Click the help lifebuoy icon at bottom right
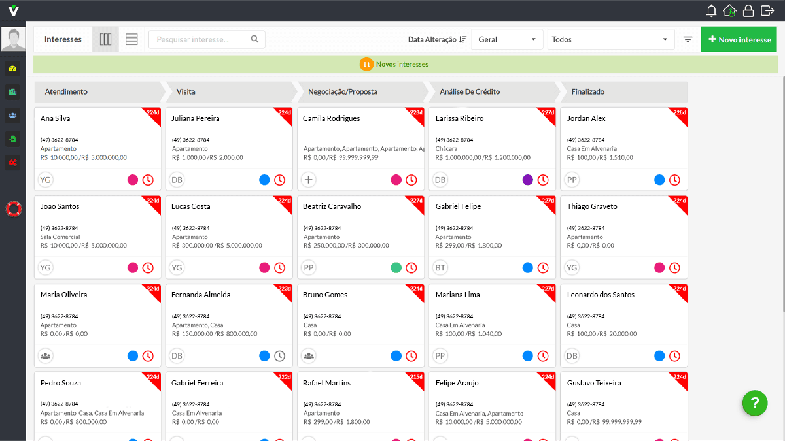Image resolution: width=785 pixels, height=441 pixels. coord(755,403)
